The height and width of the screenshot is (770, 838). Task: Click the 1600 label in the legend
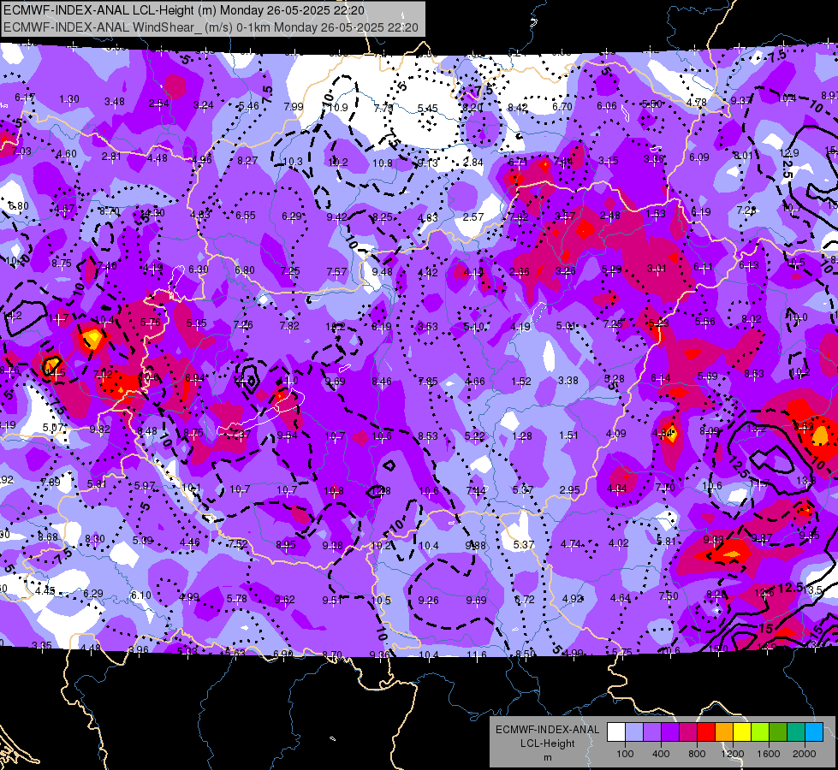pyautogui.click(x=768, y=754)
